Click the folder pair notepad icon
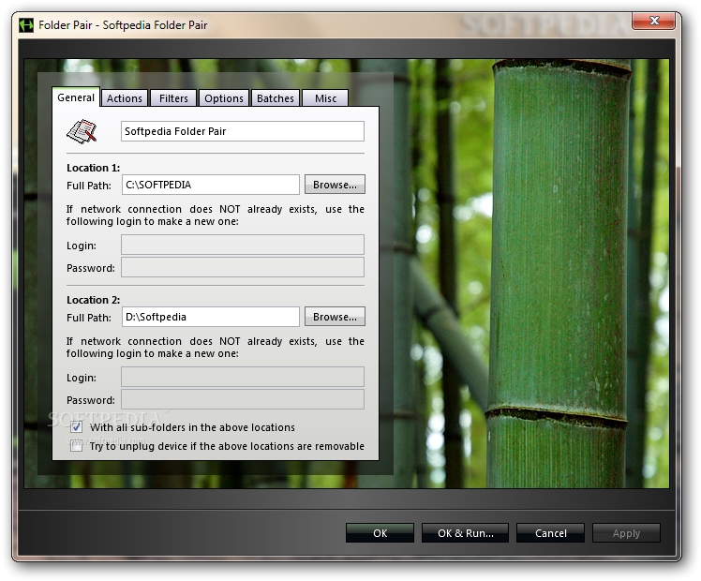The image size is (701, 581). [x=82, y=131]
